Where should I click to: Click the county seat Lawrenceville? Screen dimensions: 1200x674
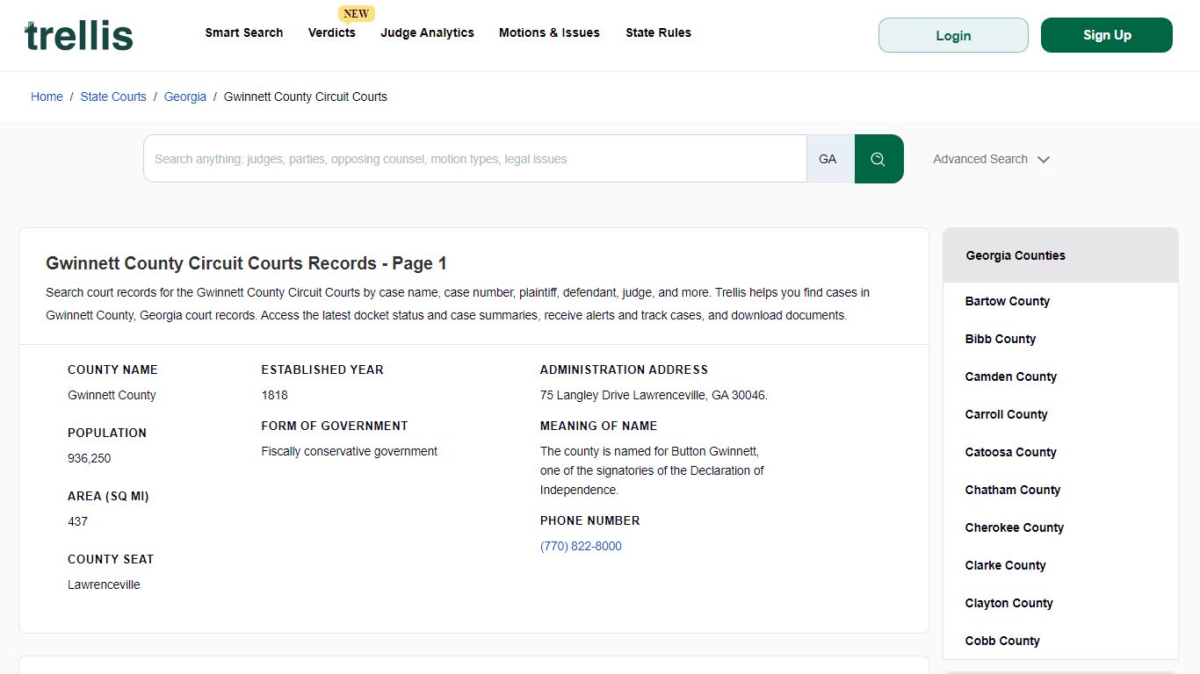click(104, 584)
